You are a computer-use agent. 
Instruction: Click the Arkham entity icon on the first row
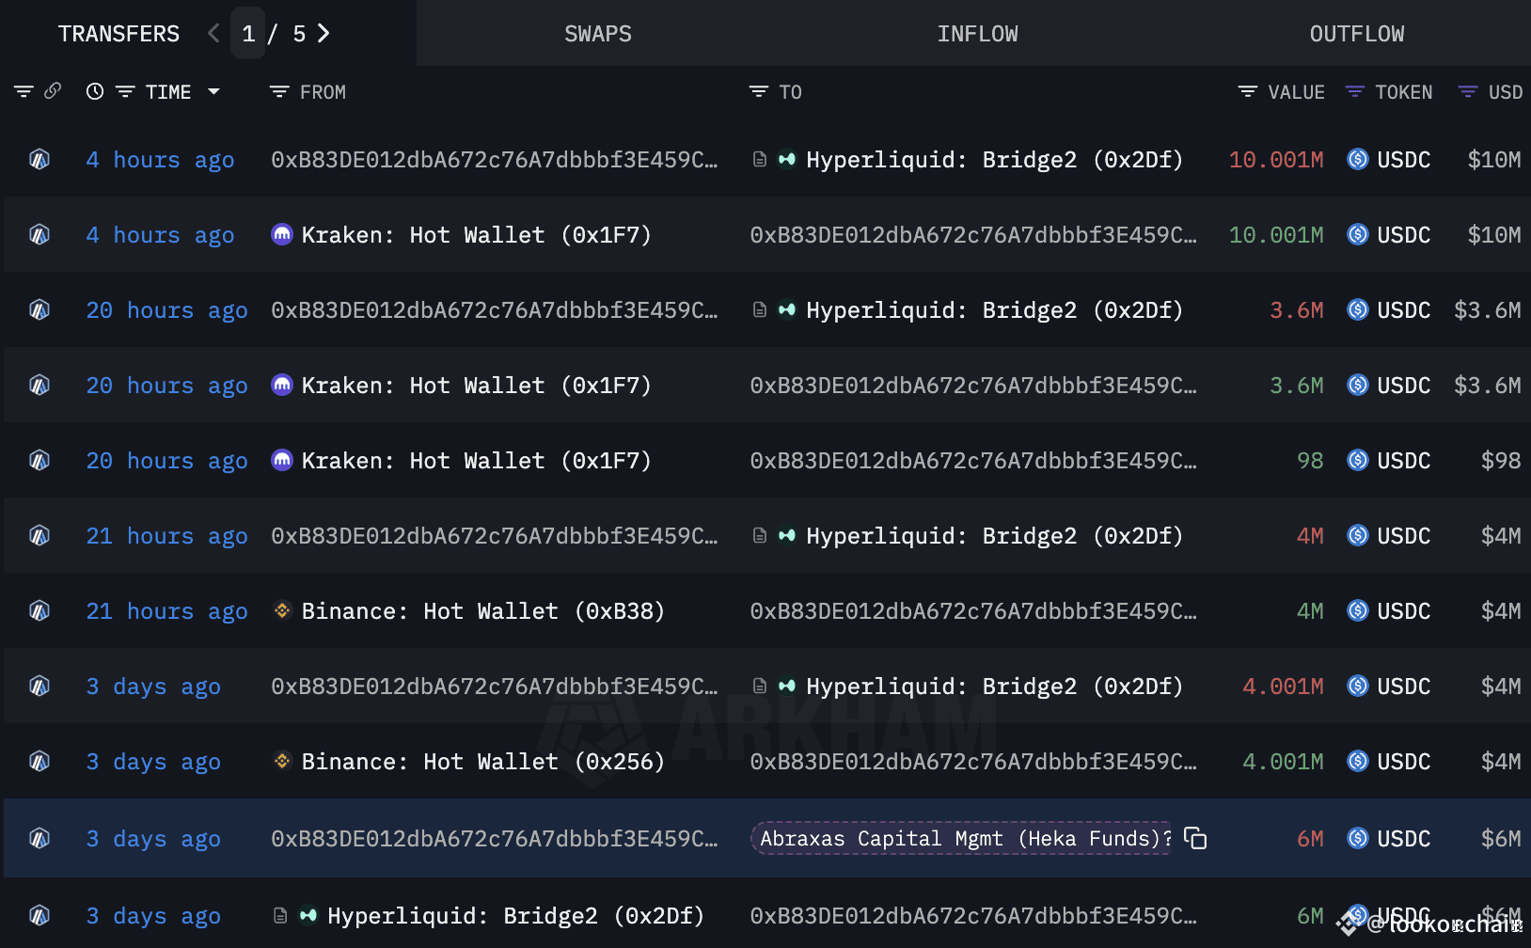39,159
